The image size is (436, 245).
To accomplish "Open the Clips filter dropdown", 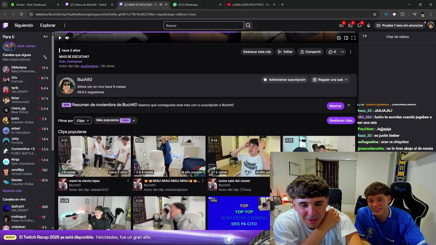I will pyautogui.click(x=83, y=120).
